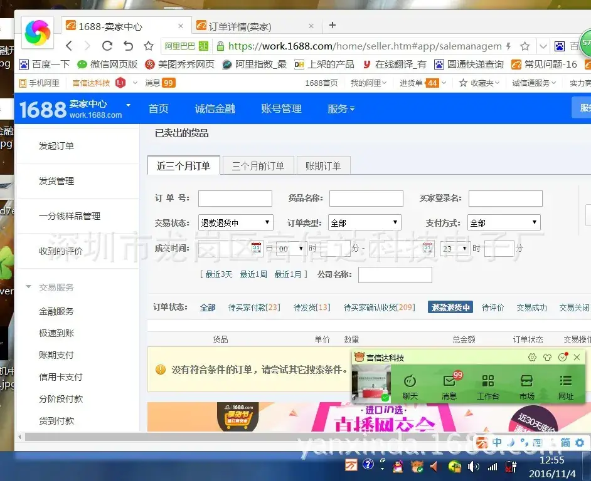Open a new tab with the plus icon
Image resolution: width=591 pixels, height=481 pixels.
coord(332,25)
